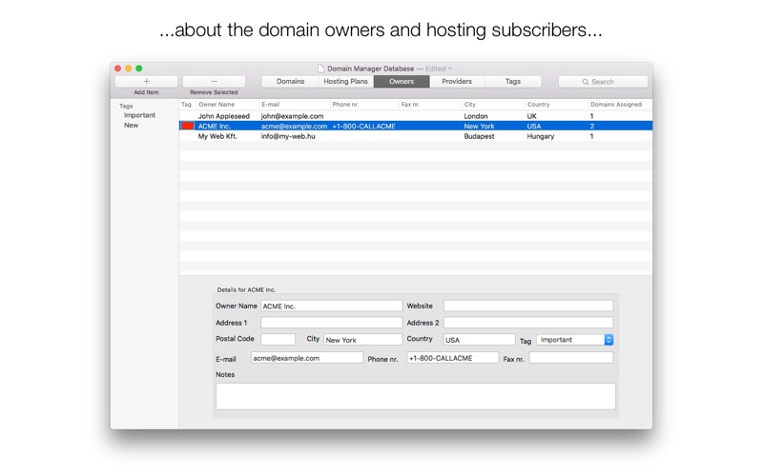Click the blue arrows of Tag popup

[x=608, y=340]
